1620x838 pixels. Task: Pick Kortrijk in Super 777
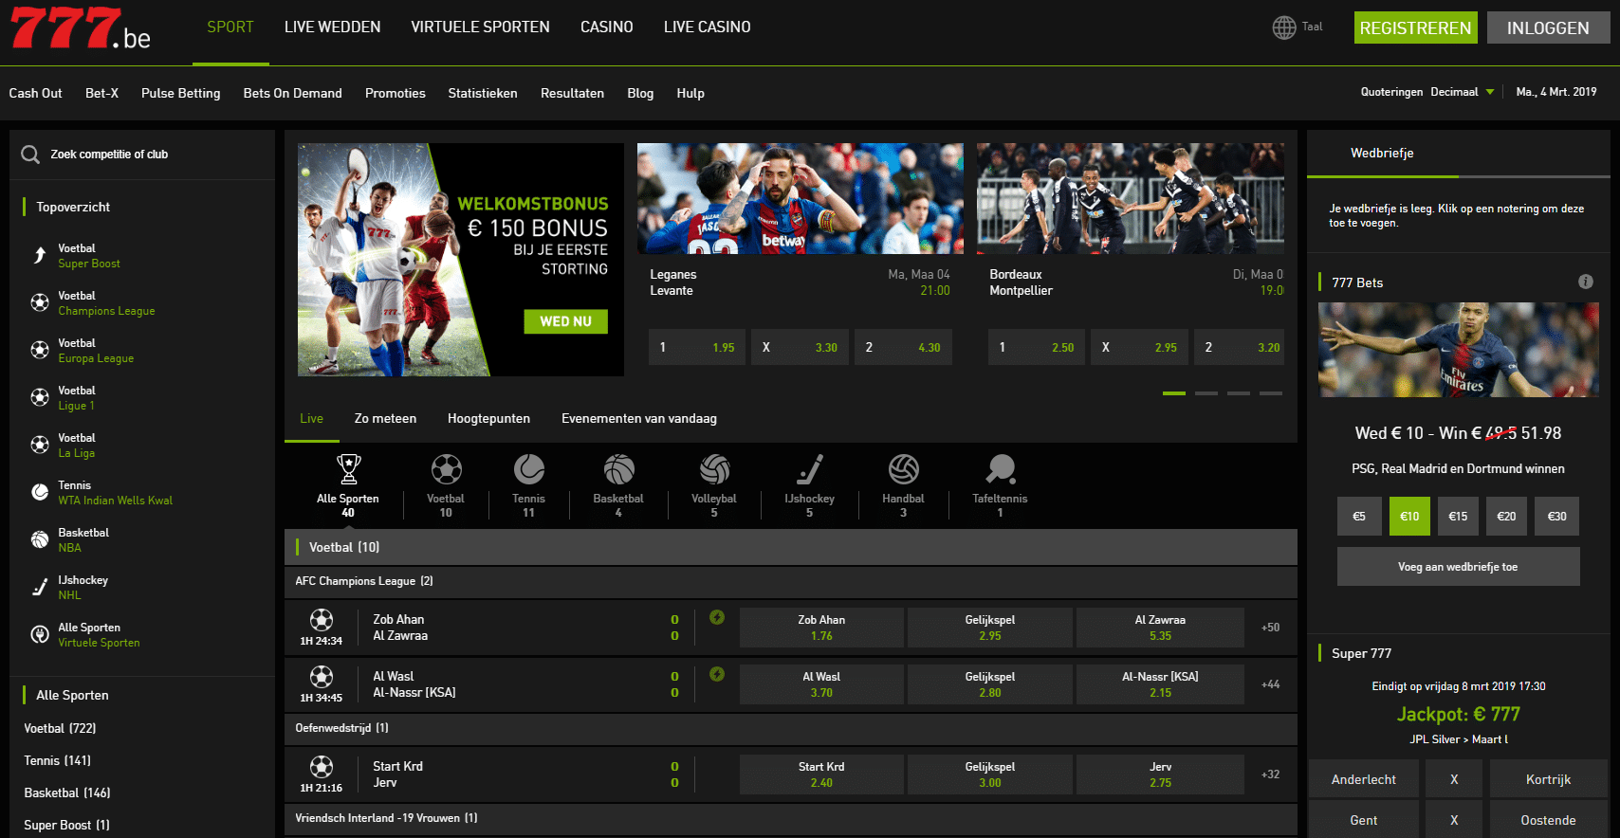[1548, 779]
